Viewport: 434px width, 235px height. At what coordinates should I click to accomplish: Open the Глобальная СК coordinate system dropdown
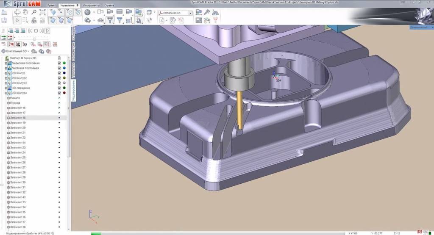pyautogui.click(x=190, y=13)
